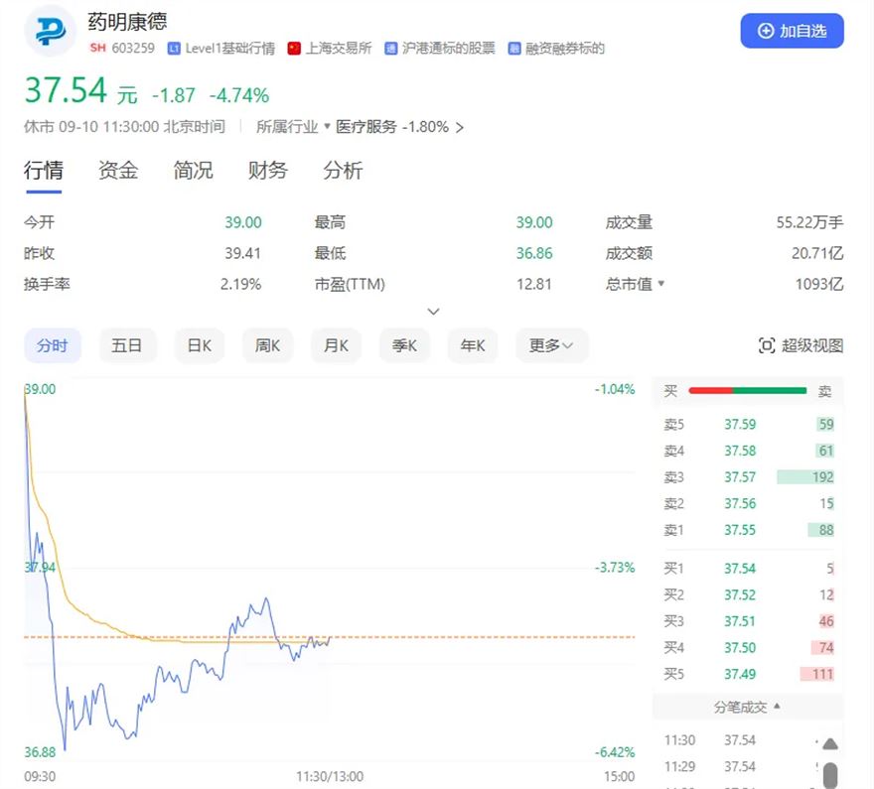874x789 pixels.
Task: Select the 日K chart period
Action: point(199,345)
